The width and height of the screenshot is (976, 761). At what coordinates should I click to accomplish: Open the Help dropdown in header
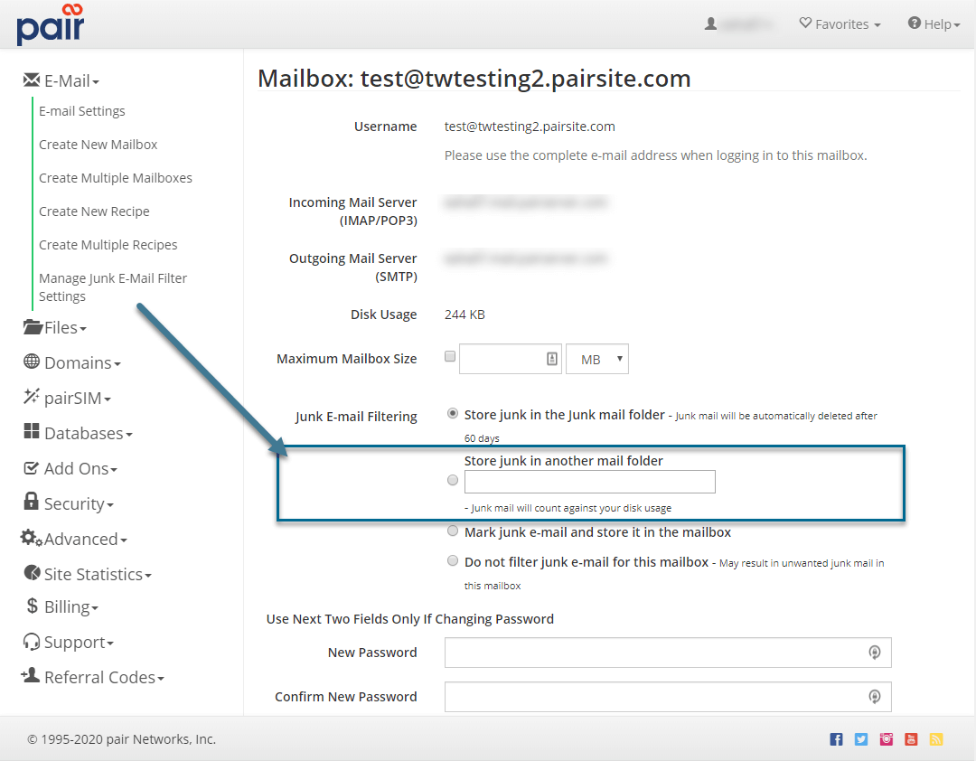click(x=934, y=24)
